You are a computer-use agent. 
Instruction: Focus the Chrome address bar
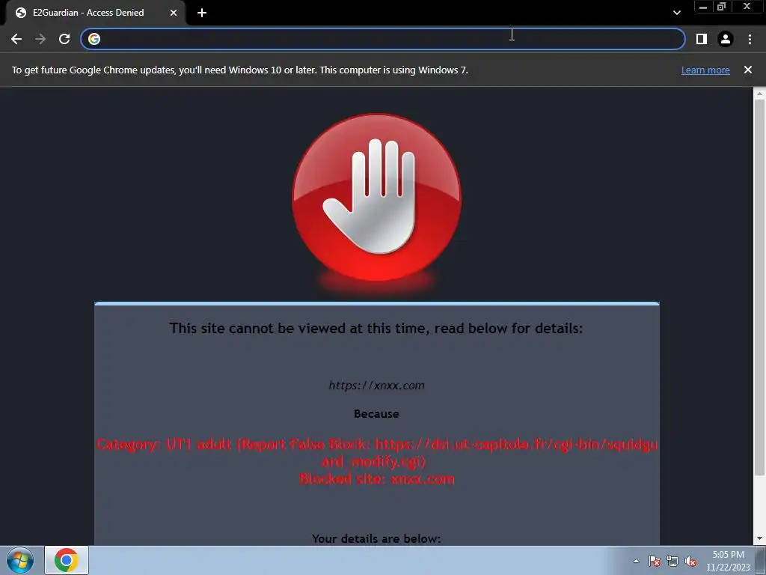point(382,39)
